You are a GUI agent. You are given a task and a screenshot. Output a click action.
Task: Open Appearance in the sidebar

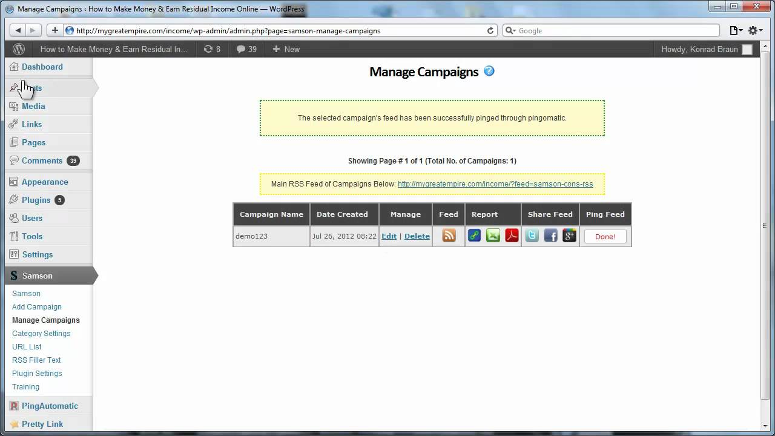[x=45, y=182]
